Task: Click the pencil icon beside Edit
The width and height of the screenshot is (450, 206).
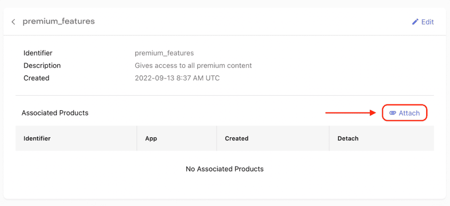Action: tap(415, 22)
